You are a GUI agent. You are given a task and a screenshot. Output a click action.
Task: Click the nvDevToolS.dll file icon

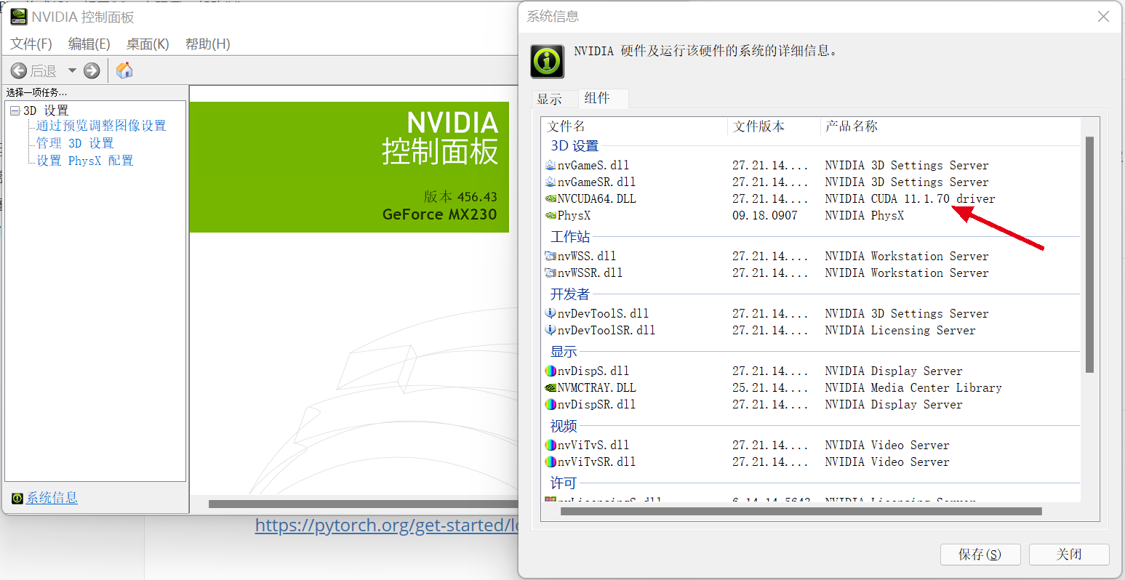coord(551,313)
